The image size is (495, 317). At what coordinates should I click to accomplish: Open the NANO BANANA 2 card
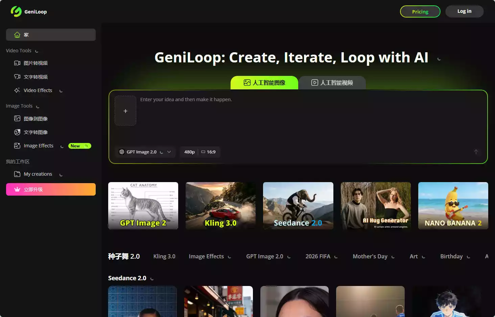coord(453,206)
